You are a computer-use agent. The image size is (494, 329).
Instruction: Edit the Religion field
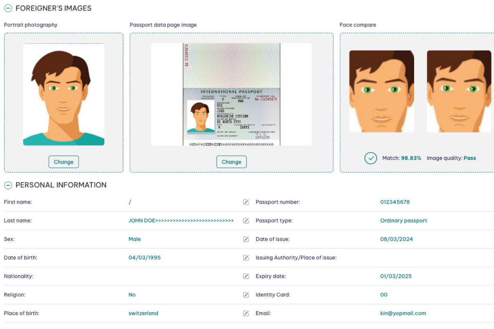pos(246,295)
